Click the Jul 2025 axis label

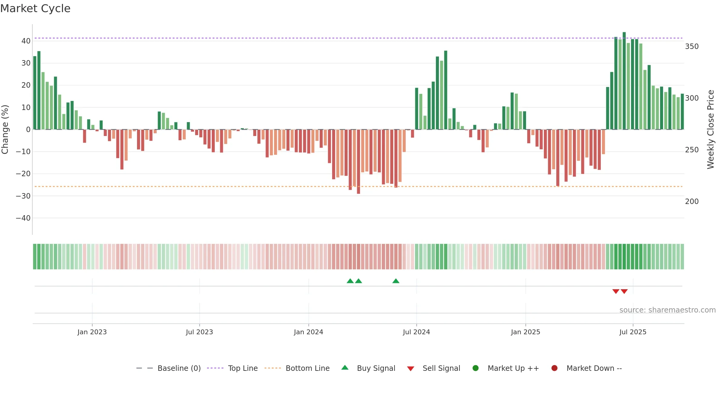tap(633, 332)
